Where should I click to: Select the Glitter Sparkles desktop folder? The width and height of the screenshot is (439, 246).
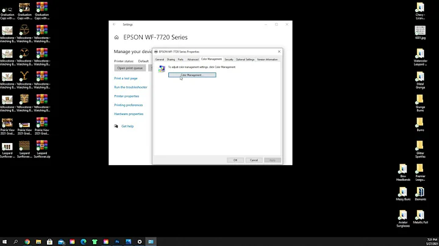point(420,150)
